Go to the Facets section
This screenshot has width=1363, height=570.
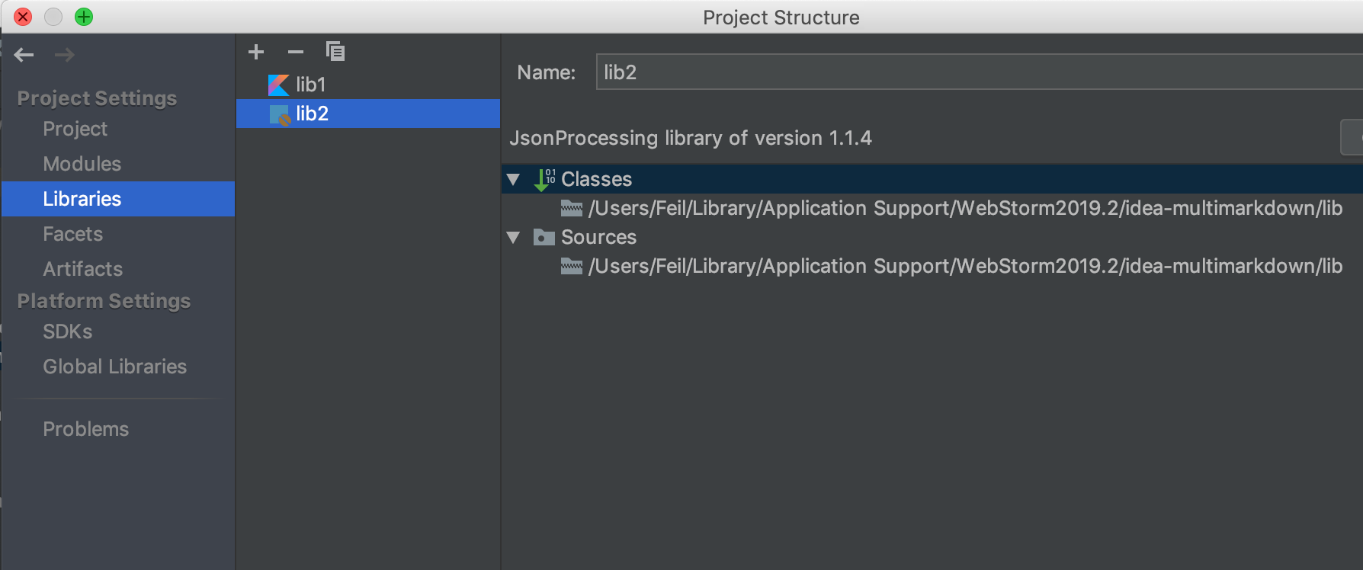72,234
